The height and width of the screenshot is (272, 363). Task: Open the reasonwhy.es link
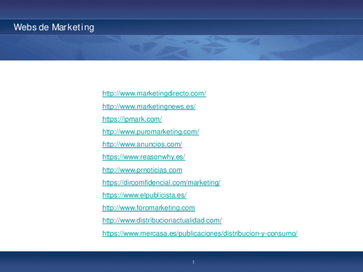tap(144, 157)
